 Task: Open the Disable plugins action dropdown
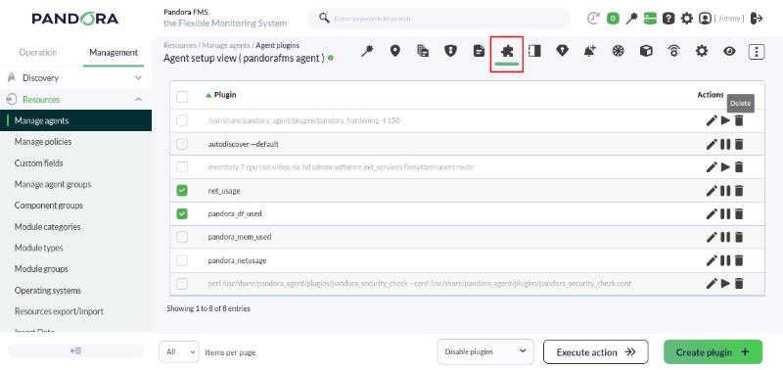point(485,352)
